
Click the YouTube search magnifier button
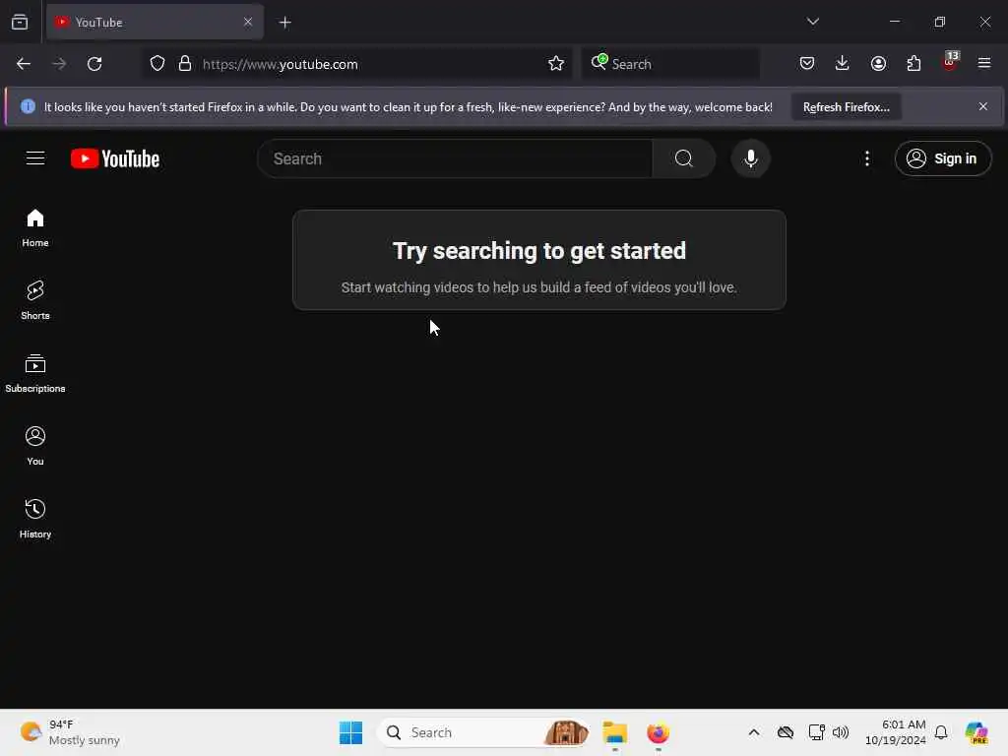coord(684,158)
